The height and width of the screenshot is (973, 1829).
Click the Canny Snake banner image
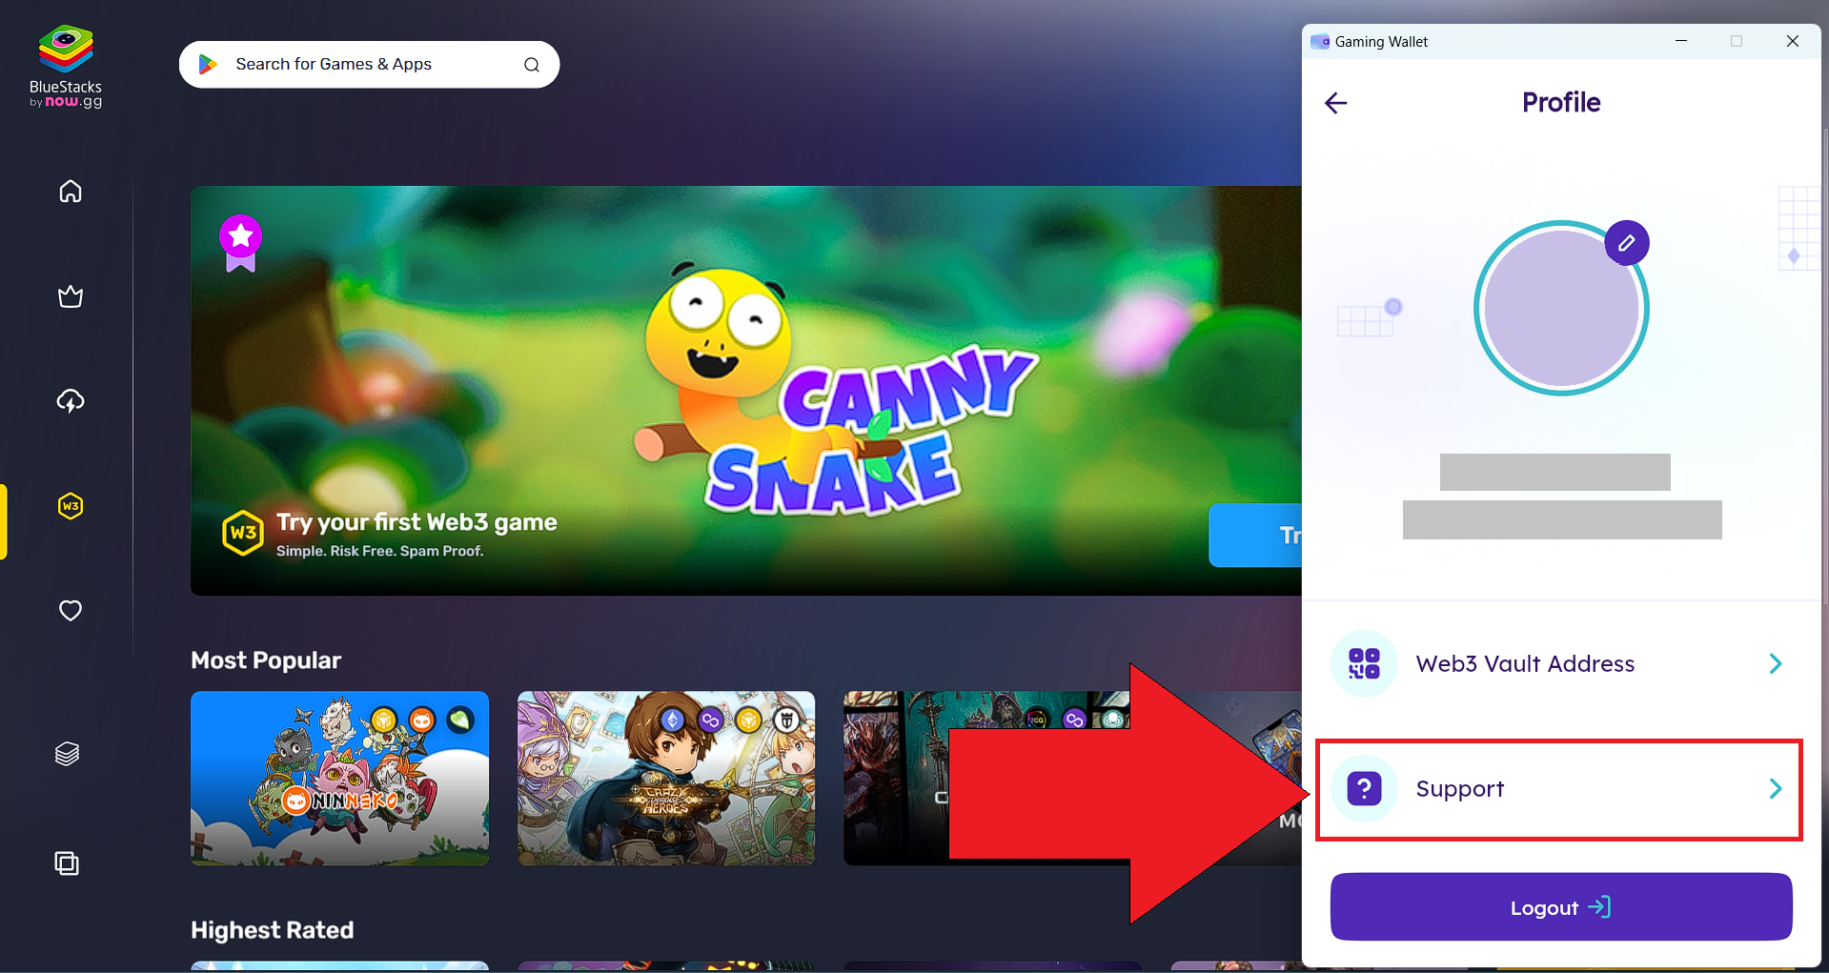click(x=746, y=391)
